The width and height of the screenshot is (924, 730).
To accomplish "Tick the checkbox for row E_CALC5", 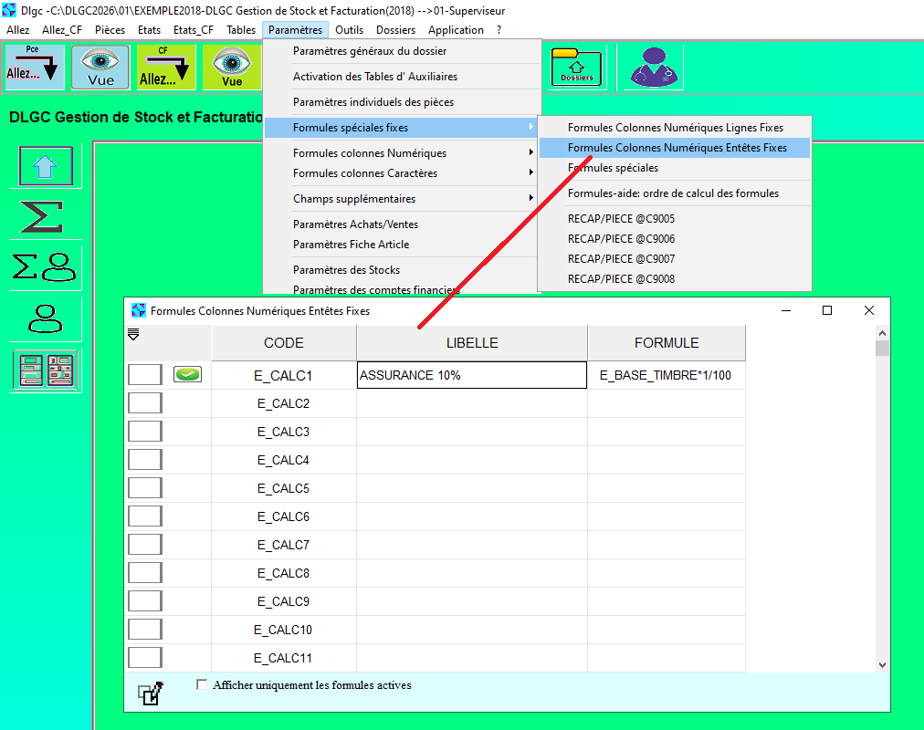I will click(x=144, y=488).
